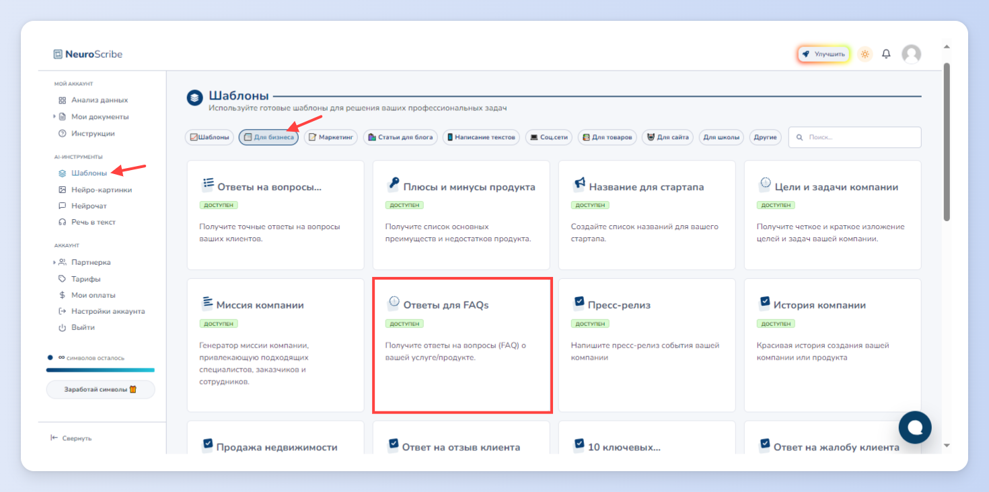This screenshot has width=989, height=492.
Task: Click the Поиск search field
Action: point(854,137)
